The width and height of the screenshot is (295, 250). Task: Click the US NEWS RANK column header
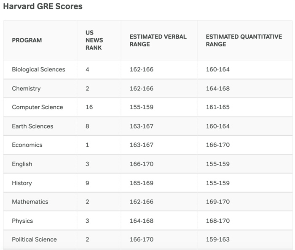(x=94, y=40)
